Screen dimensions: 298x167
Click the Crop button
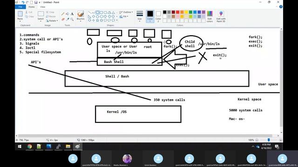(x=50, y=12)
